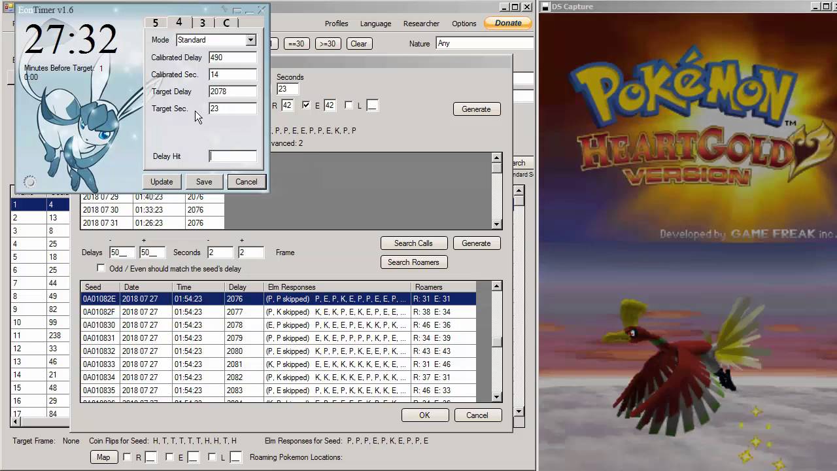Click the Search Calls button
This screenshot has width=837, height=471.
413,243
